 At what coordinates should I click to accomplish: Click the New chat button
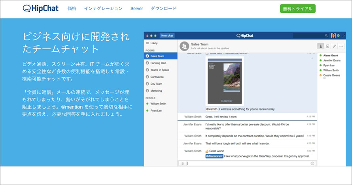(x=167, y=36)
